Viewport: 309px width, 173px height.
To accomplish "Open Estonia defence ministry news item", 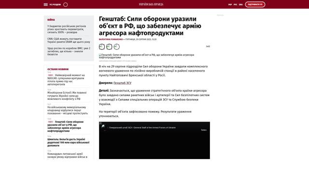I will pyautogui.click(x=67, y=96).
